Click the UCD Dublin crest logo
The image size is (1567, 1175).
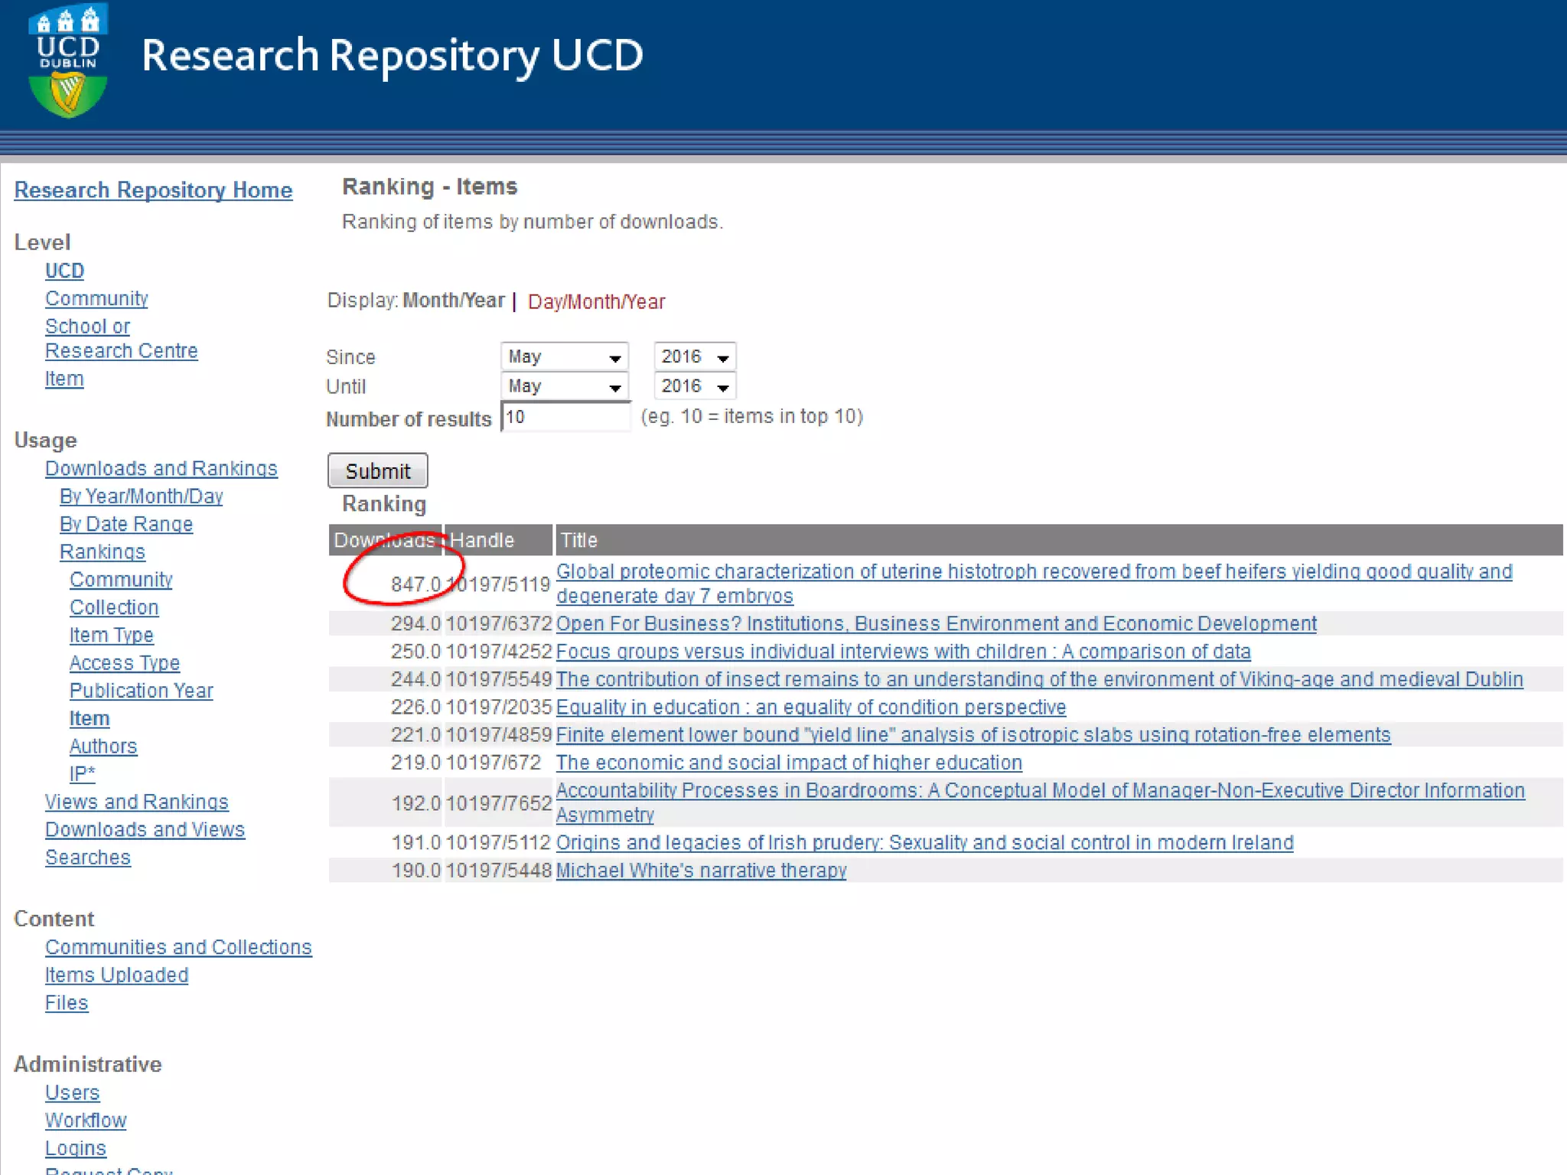point(67,61)
